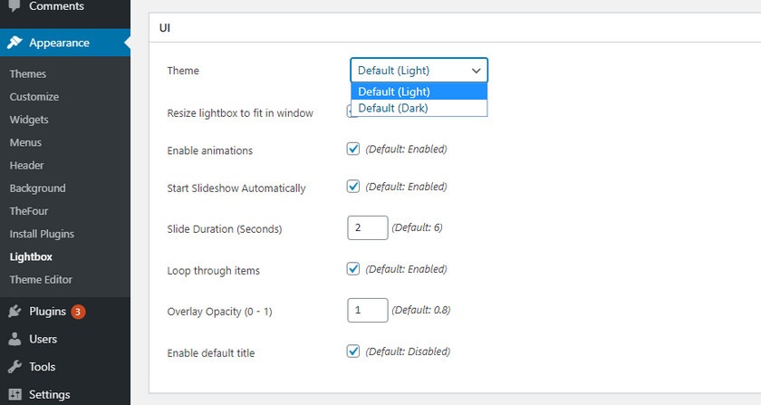The height and width of the screenshot is (405, 761).
Task: Disable the Enable animations checkbox
Action: [x=353, y=149]
